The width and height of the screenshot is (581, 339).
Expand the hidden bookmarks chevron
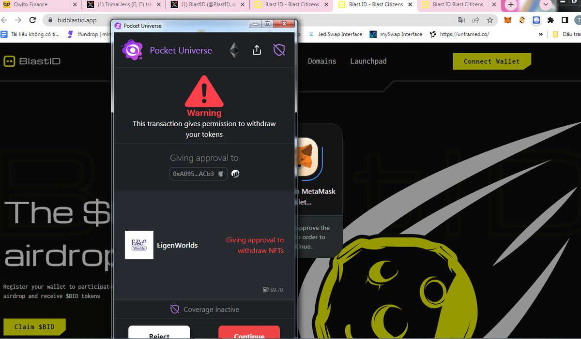click(x=541, y=34)
